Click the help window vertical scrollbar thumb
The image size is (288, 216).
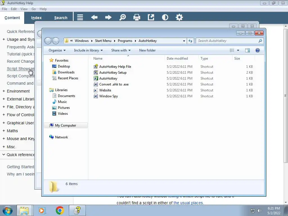click(285, 96)
